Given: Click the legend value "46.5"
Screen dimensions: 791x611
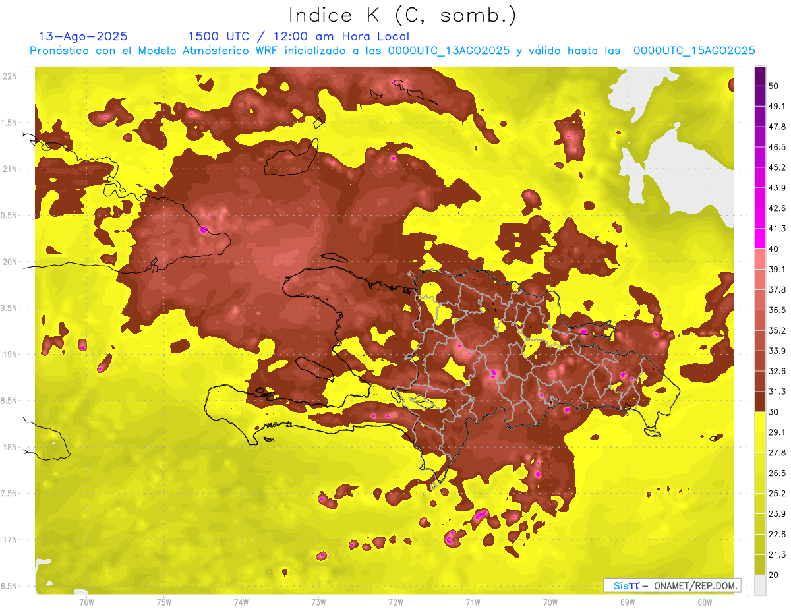Looking at the screenshot, I should (776, 147).
